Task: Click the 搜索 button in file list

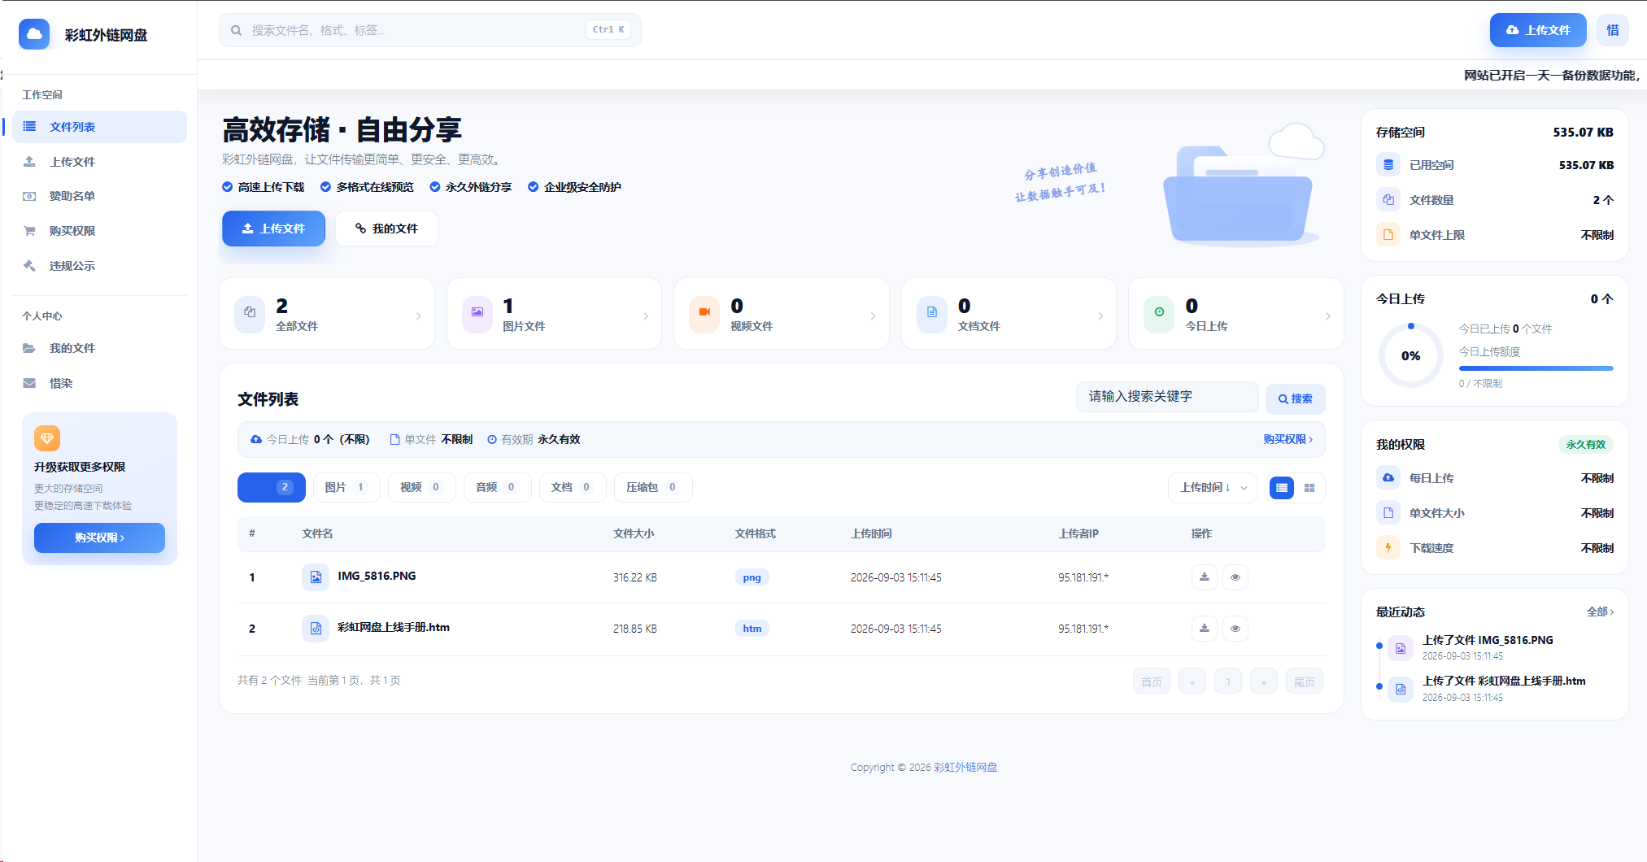Action: coord(1295,398)
